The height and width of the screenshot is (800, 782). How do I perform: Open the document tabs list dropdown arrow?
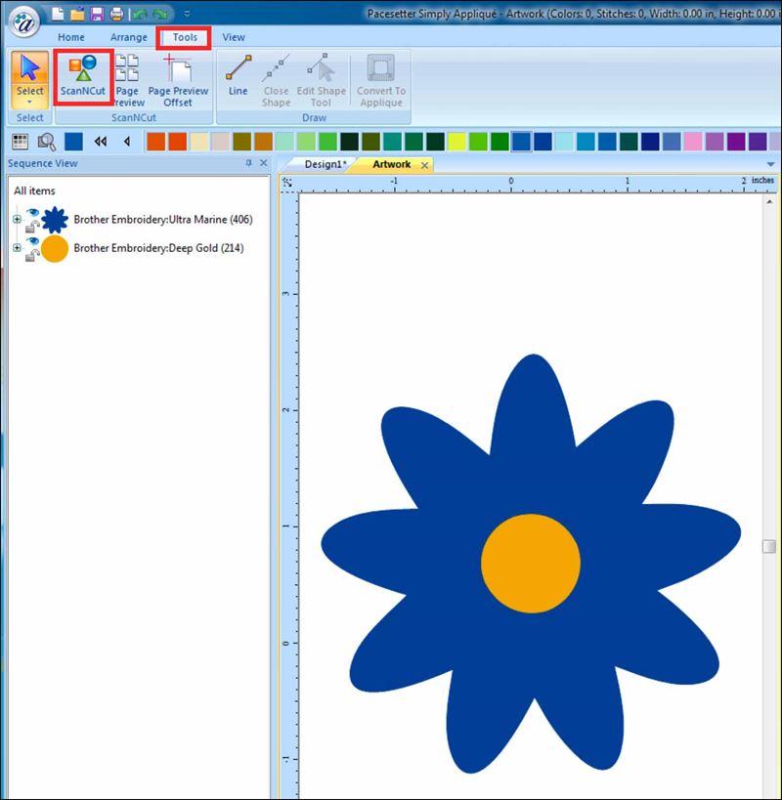tap(770, 164)
